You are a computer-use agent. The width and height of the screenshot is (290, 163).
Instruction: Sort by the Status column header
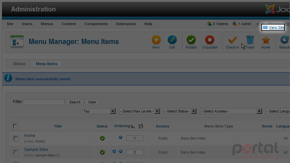pyautogui.click(x=102, y=126)
